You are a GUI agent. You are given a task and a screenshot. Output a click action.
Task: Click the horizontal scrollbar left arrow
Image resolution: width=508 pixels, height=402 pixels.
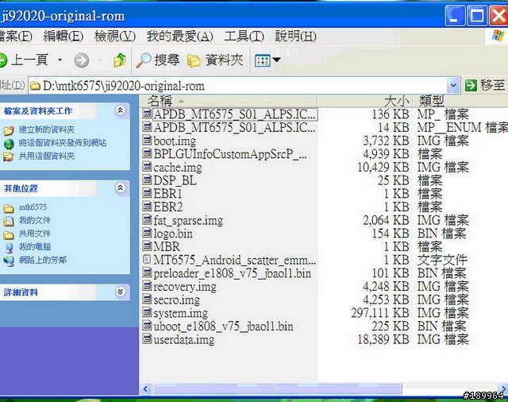[145, 388]
